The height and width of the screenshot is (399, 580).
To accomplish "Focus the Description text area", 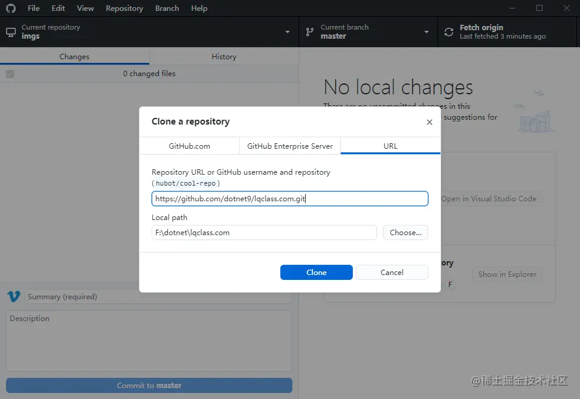I will (149, 341).
